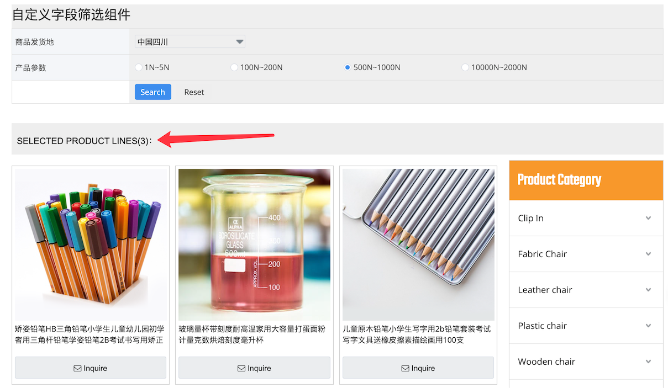The image size is (668, 388).
Task: Open the 娇姿铅笔HB product title link
Action: click(90, 334)
